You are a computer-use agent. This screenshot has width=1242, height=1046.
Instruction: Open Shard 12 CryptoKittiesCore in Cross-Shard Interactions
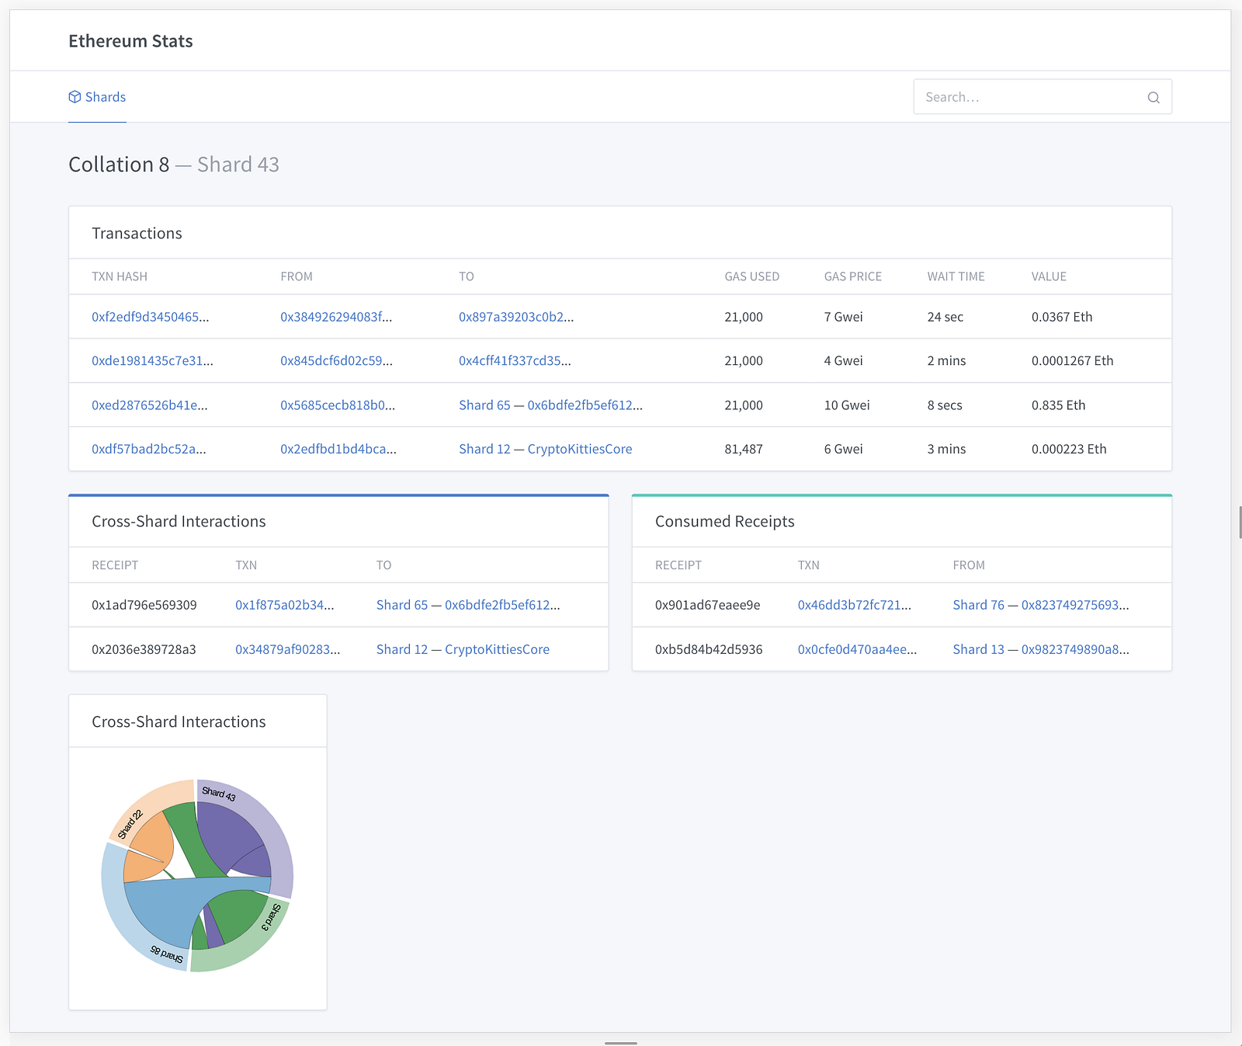tap(463, 649)
